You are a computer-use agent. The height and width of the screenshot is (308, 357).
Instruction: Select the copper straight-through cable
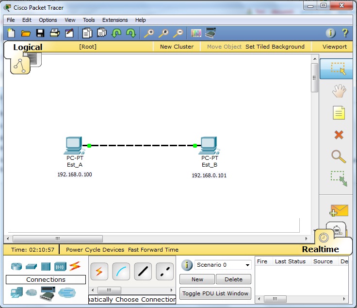coord(143,272)
